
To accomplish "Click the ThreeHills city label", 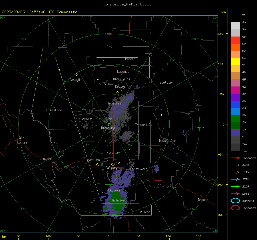I will (x=144, y=125).
